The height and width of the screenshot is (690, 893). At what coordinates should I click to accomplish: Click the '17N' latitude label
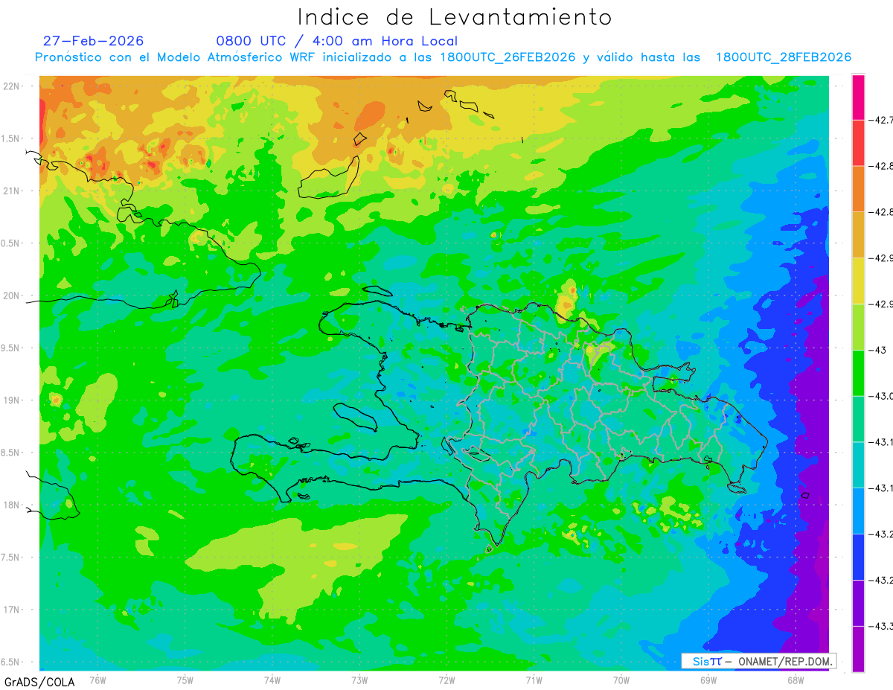[12, 610]
